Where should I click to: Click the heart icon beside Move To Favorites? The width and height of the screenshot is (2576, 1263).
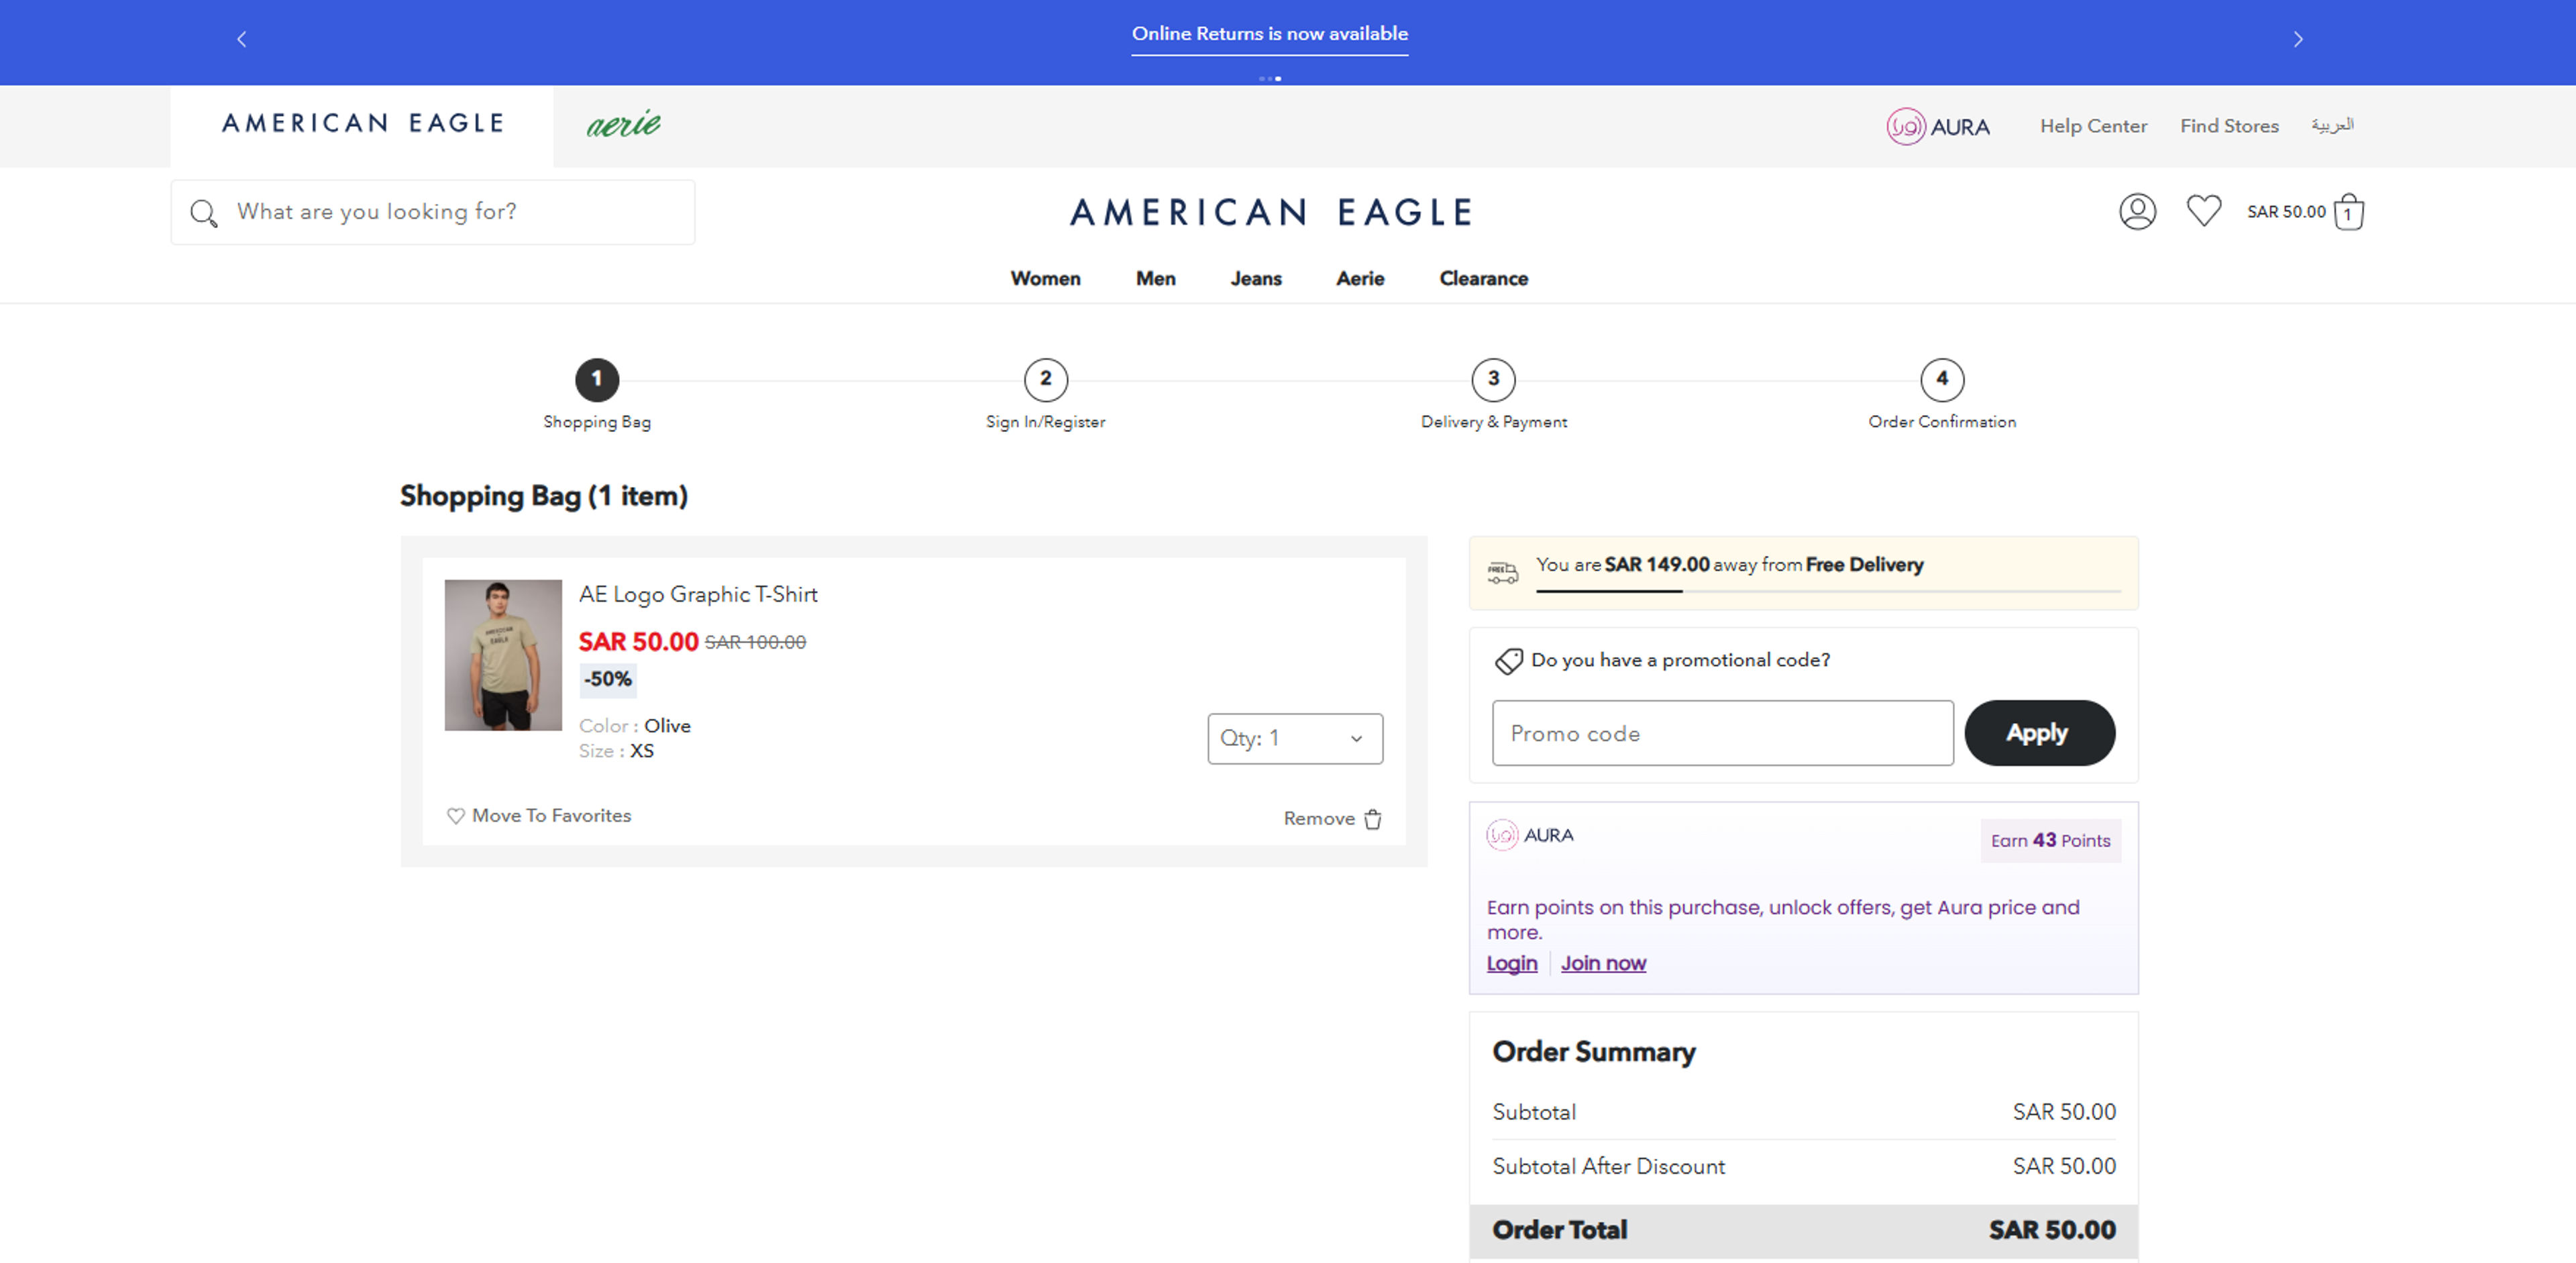[x=455, y=816]
